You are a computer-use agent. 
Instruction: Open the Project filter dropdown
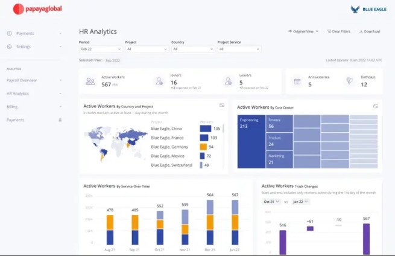(x=147, y=49)
